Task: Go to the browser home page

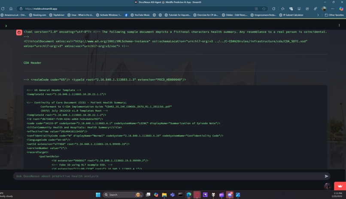Action: click(11, 9)
